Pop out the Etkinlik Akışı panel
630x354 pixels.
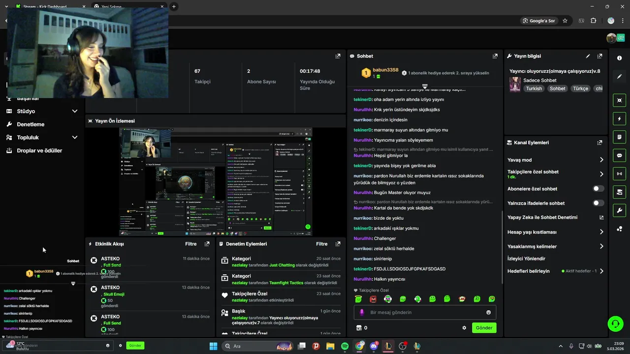pyautogui.click(x=207, y=244)
